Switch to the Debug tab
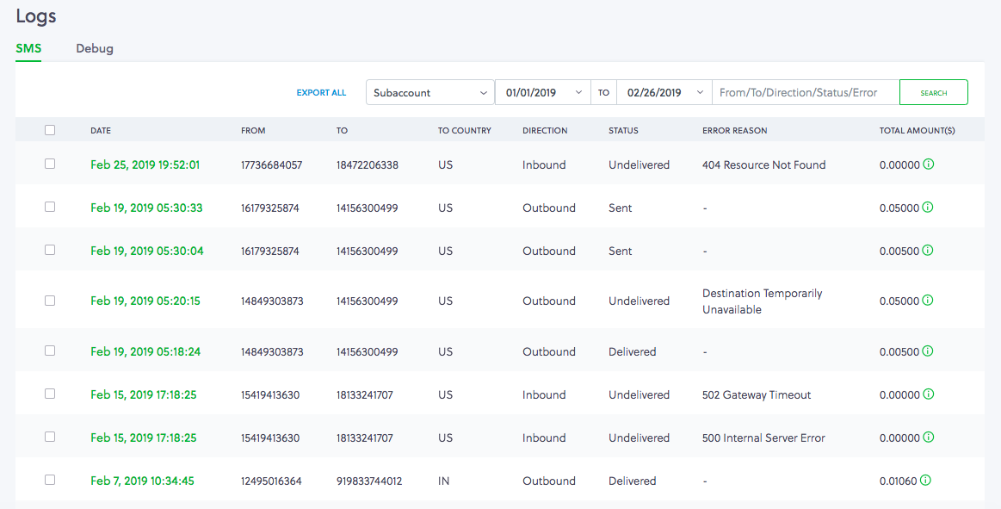This screenshot has height=509, width=1001. click(x=95, y=48)
